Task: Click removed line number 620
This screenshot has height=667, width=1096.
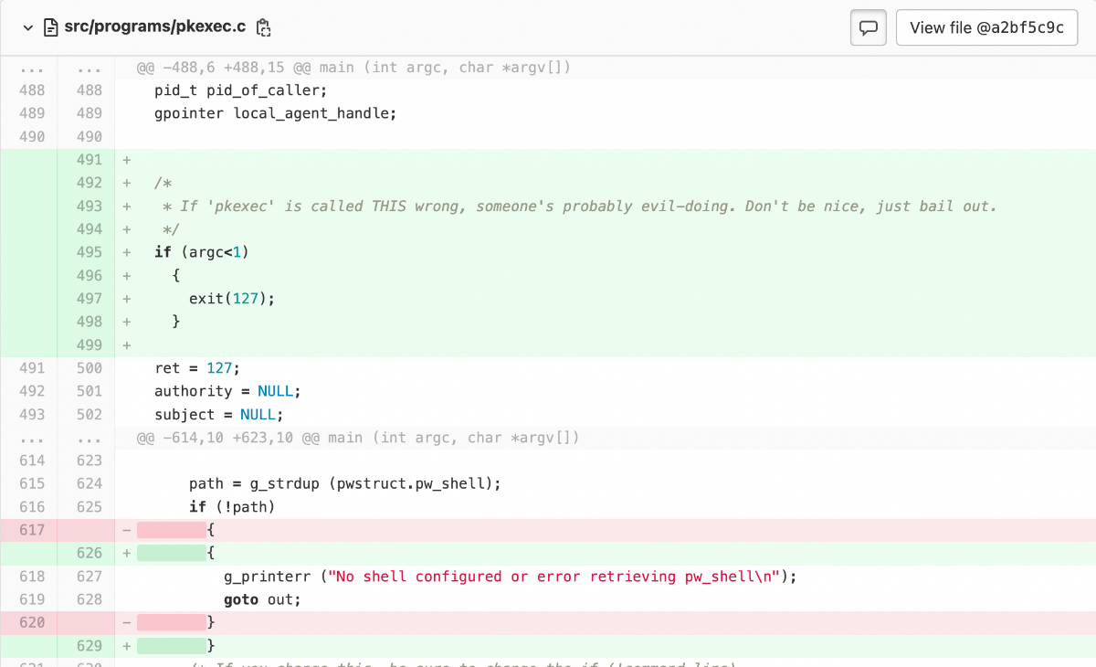Action: (x=32, y=622)
